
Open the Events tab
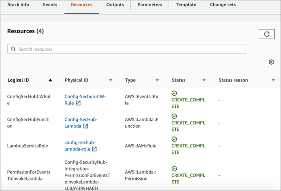click(x=50, y=4)
